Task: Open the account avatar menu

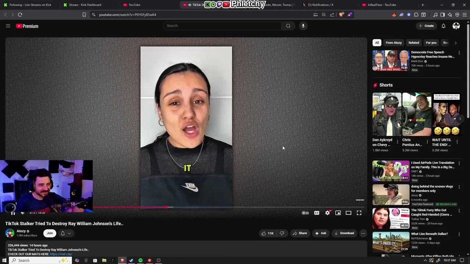Action: pos(456,26)
